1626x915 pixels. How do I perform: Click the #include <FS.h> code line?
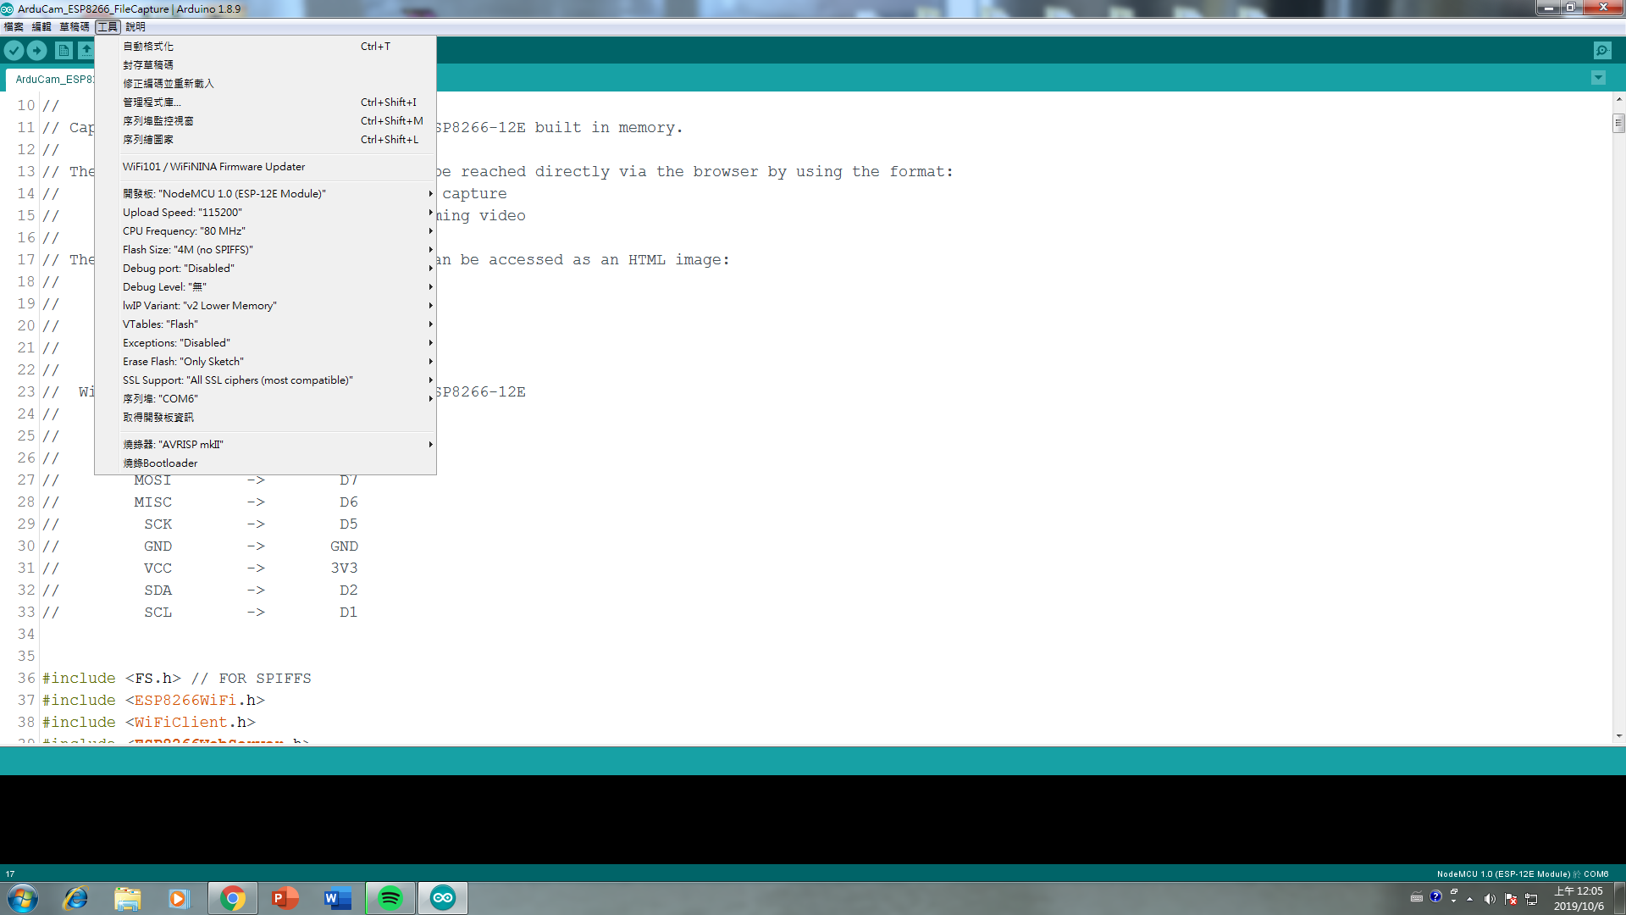click(x=177, y=679)
